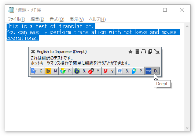Click the word 'operations.' in the text area
This screenshot has height=136, width=195.
coord(22,38)
